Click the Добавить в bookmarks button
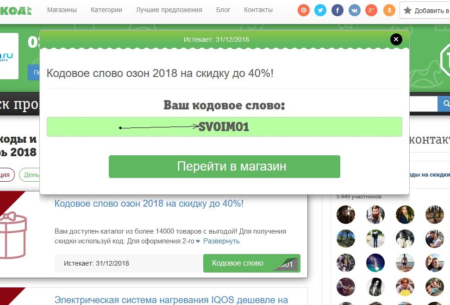Image resolution: width=450 pixels, height=305 pixels. point(425,11)
